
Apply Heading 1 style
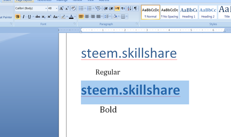[189, 12]
